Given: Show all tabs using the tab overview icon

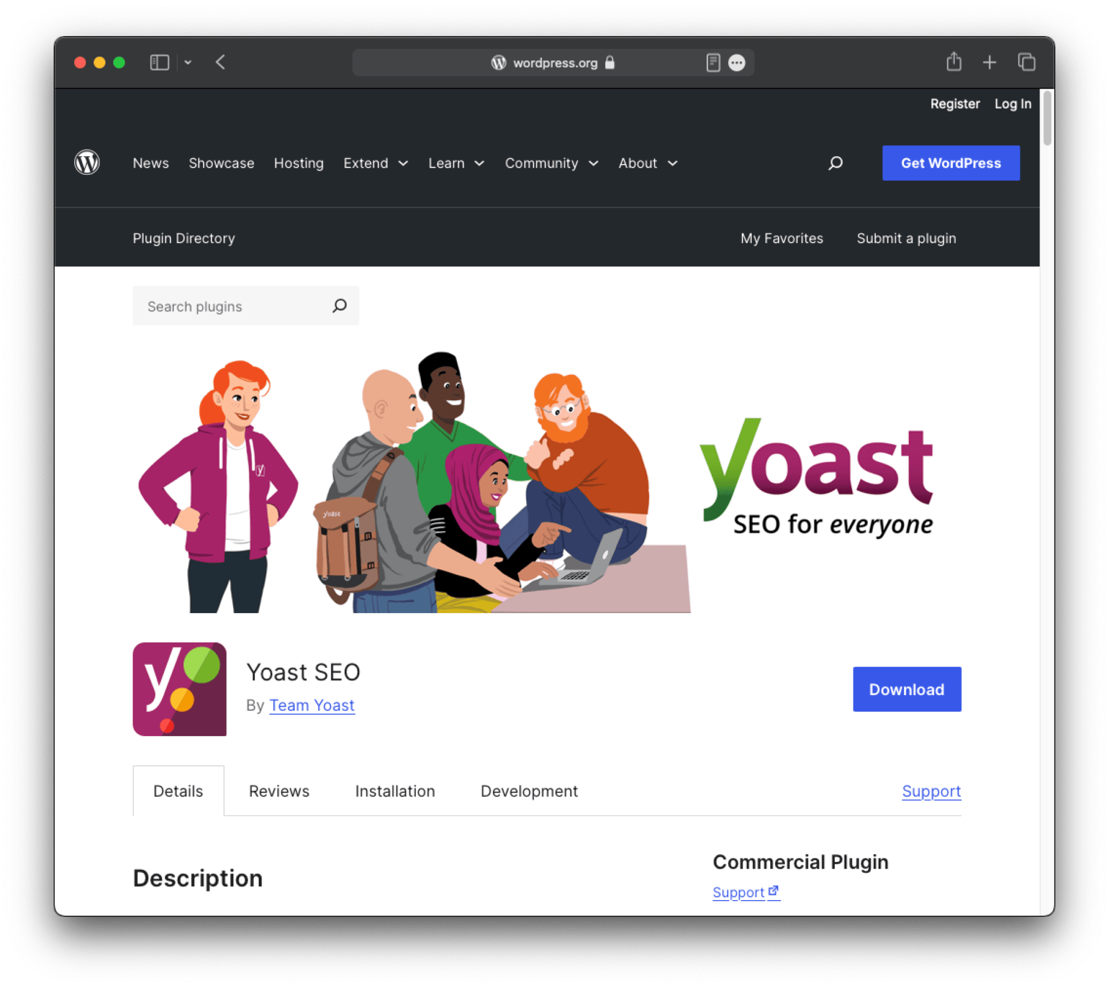Looking at the screenshot, I should [1026, 62].
